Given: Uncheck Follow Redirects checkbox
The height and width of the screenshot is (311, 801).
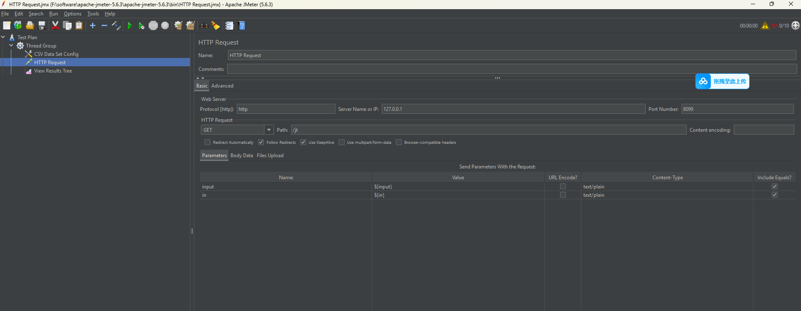Looking at the screenshot, I should (261, 142).
